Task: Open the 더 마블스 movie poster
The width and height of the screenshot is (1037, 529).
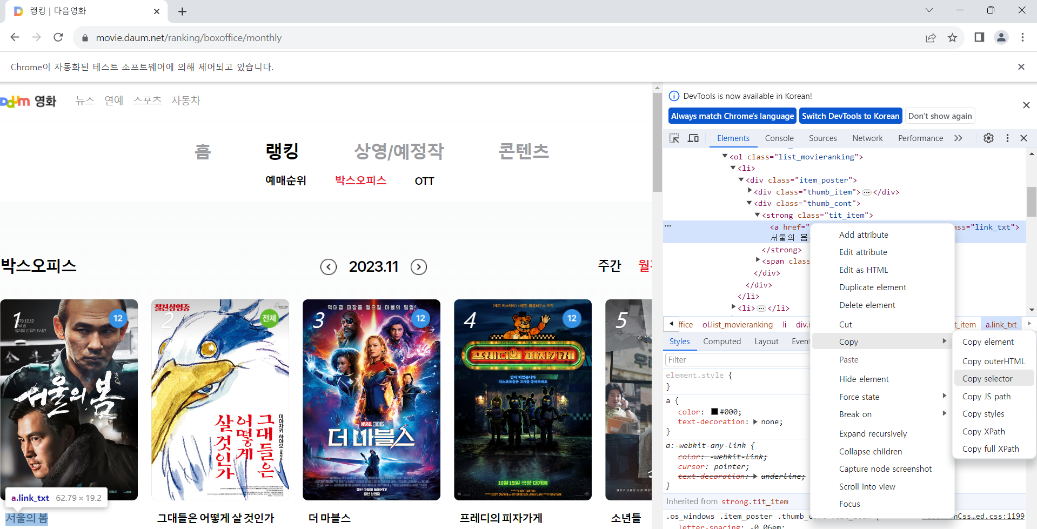Action: 371,400
